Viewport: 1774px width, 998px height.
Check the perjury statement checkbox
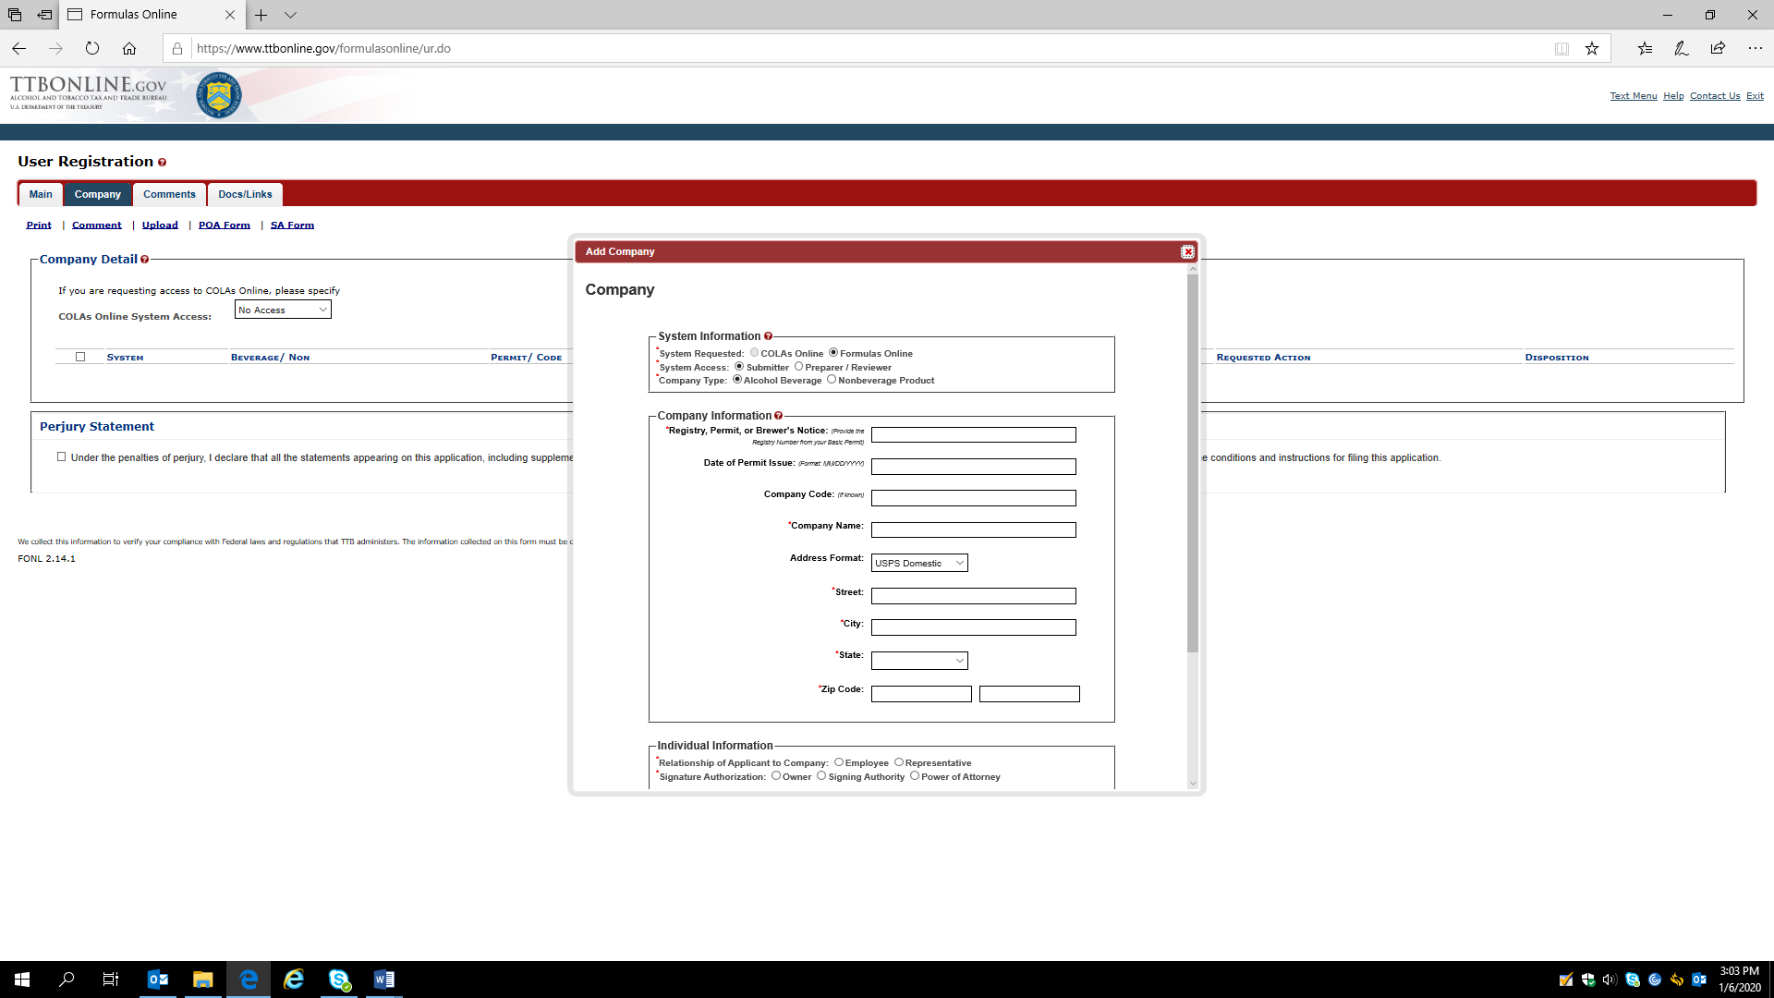pyautogui.click(x=62, y=457)
